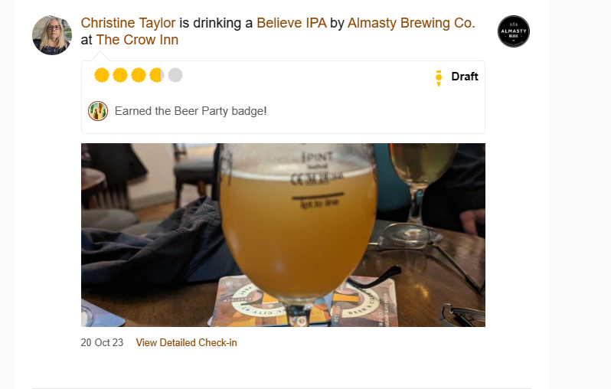Click the Beer Party badge icon
Image resolution: width=611 pixels, height=389 pixels.
click(x=98, y=111)
